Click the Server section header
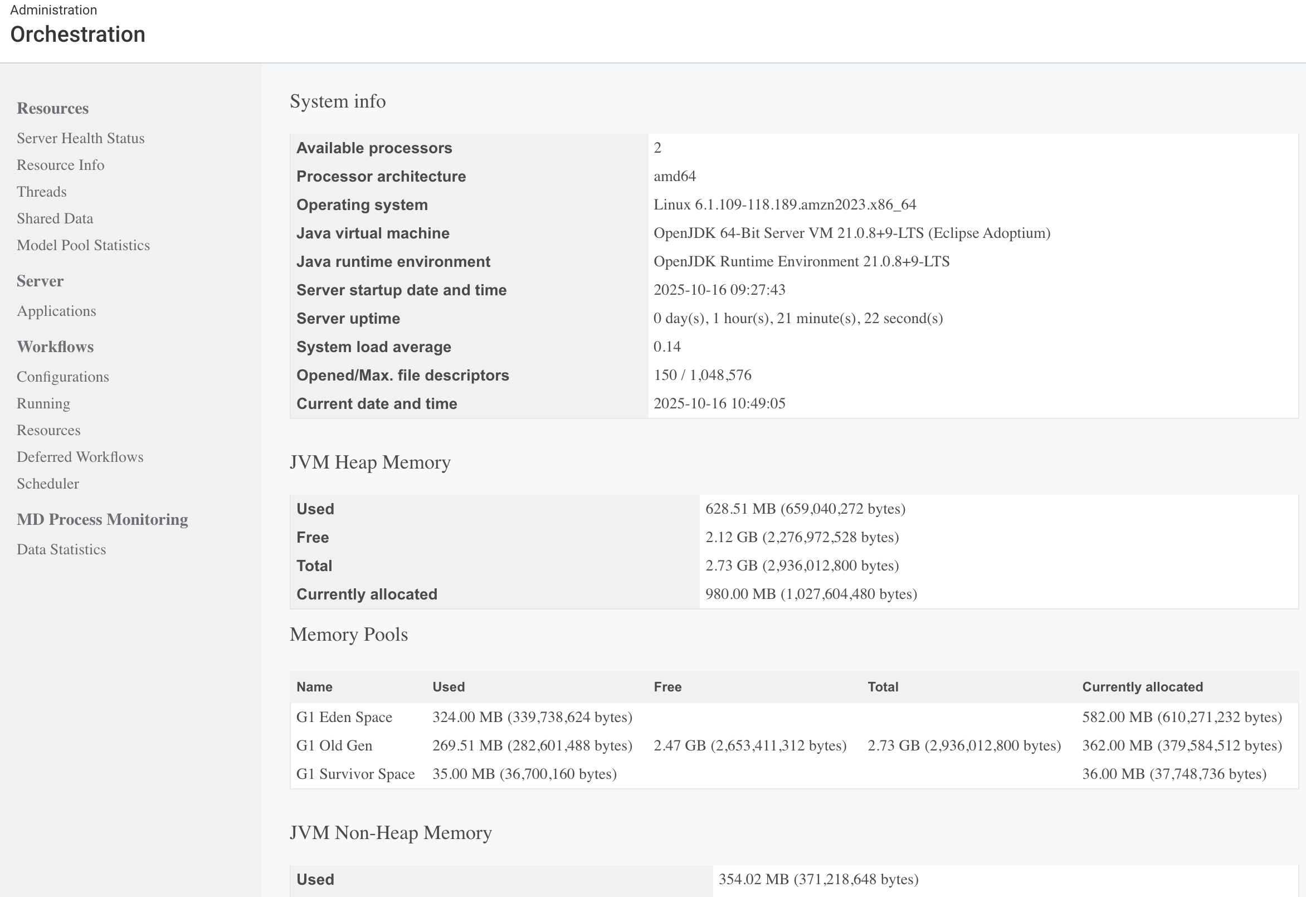The height and width of the screenshot is (897, 1306). pyautogui.click(x=40, y=281)
